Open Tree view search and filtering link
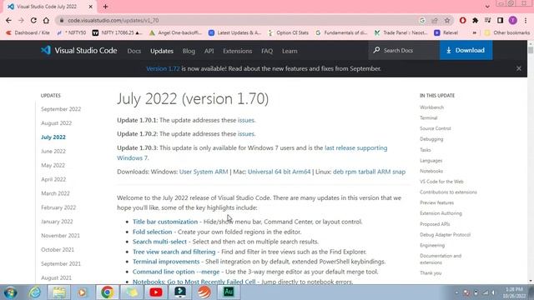Viewport: 534px width, 300px height. [174, 252]
